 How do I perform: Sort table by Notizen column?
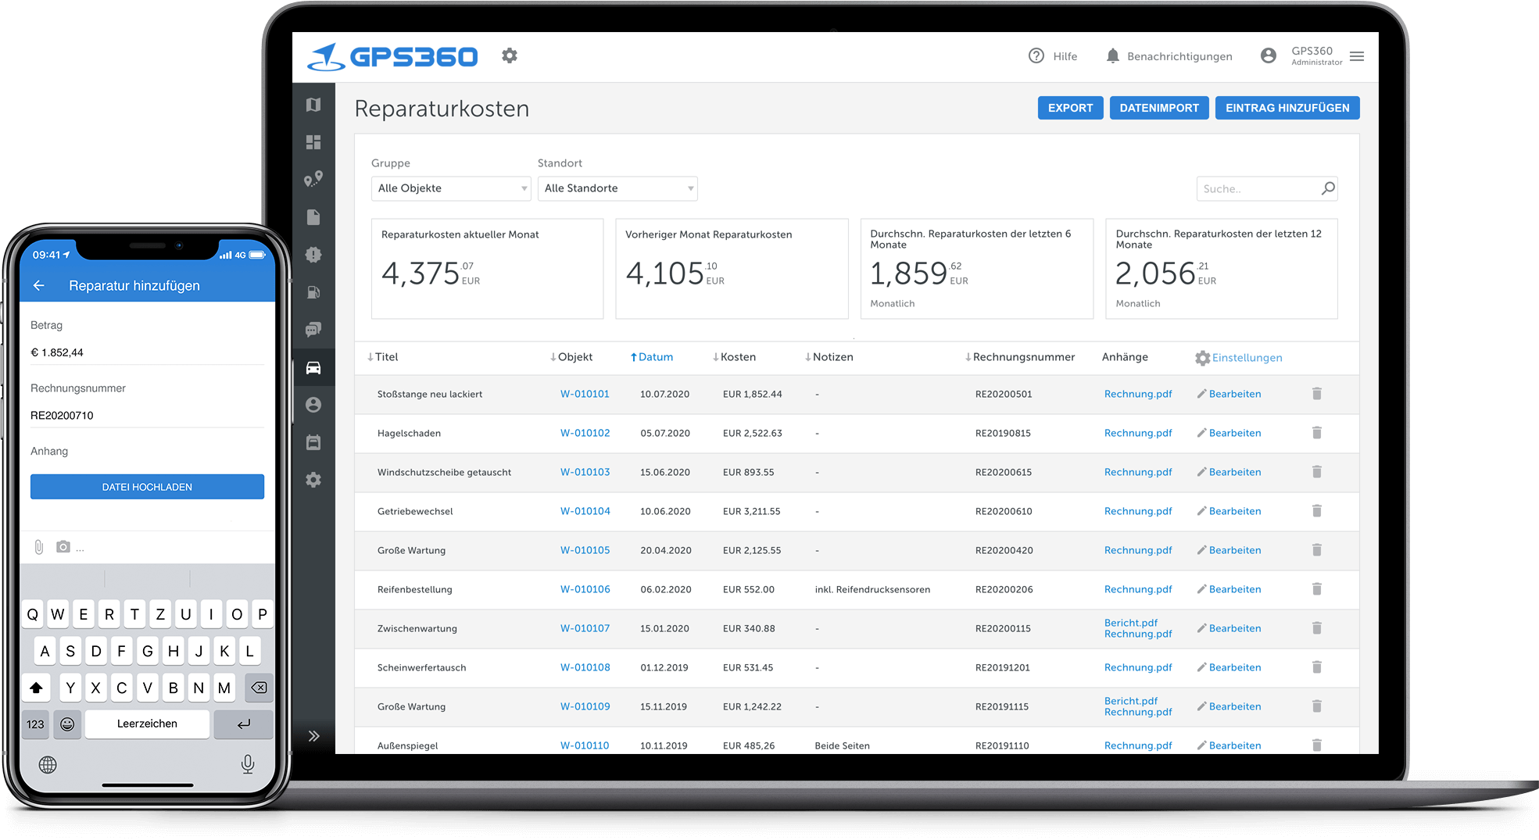pyautogui.click(x=829, y=357)
